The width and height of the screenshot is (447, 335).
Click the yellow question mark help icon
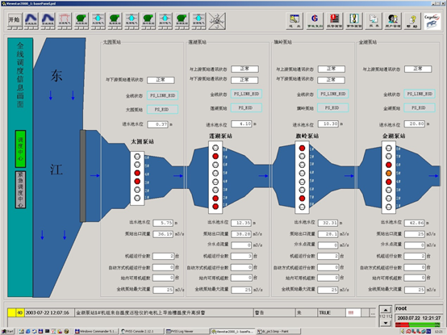412,20
